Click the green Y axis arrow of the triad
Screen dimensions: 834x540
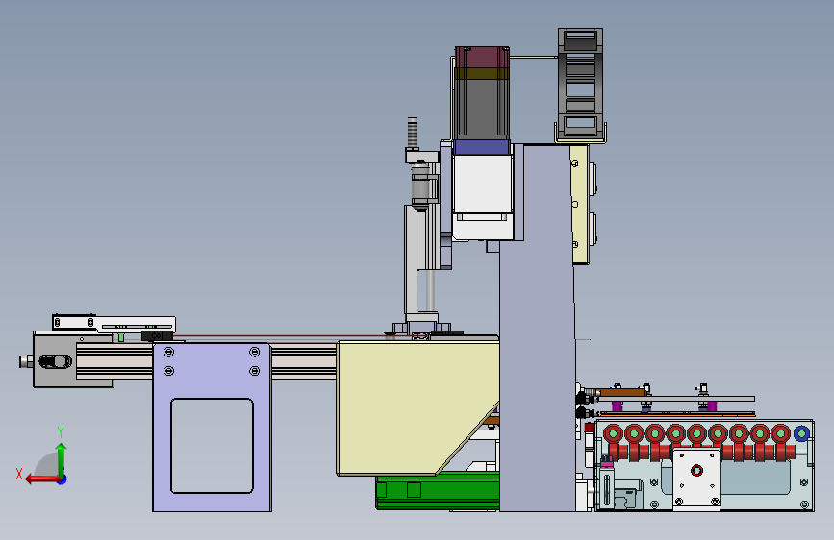coord(62,459)
